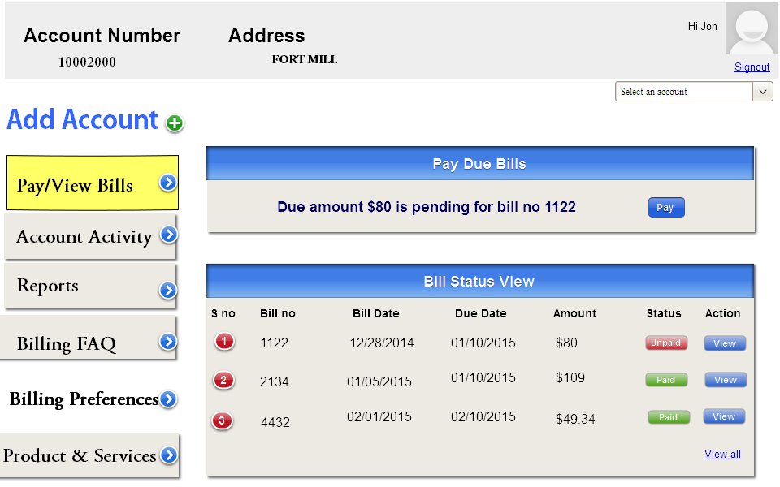
Task: Switch to the Account Activity section
Action: click(x=84, y=237)
